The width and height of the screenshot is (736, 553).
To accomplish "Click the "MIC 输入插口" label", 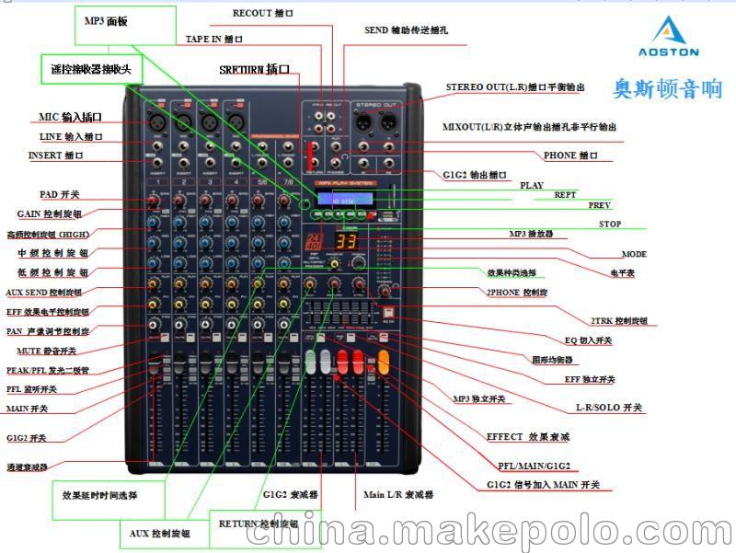I will point(70,117).
